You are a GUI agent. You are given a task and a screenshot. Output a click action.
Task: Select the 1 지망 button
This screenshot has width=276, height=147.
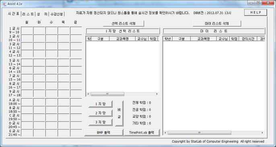101,104
